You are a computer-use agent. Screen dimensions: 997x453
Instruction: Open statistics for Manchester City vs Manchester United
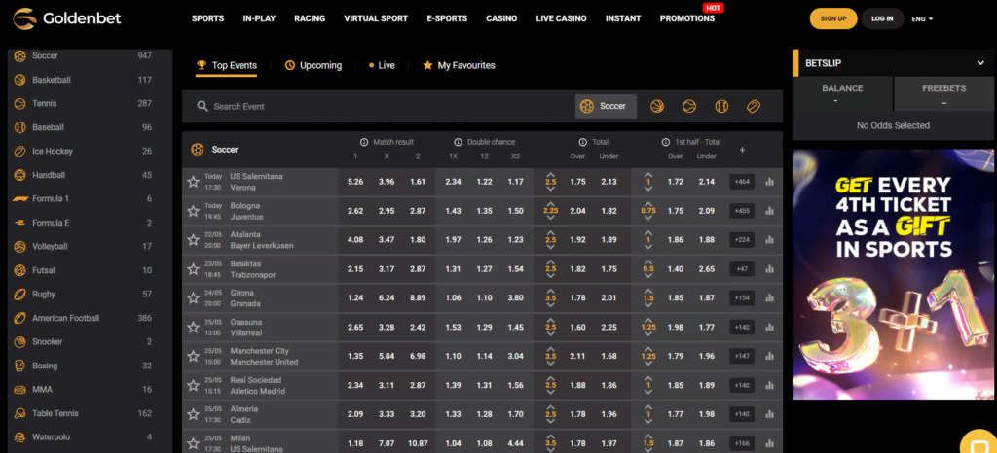[x=770, y=356]
